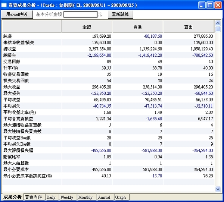Switch to the Weekly tab
The height and width of the screenshot is (202, 224).
pos(67,197)
